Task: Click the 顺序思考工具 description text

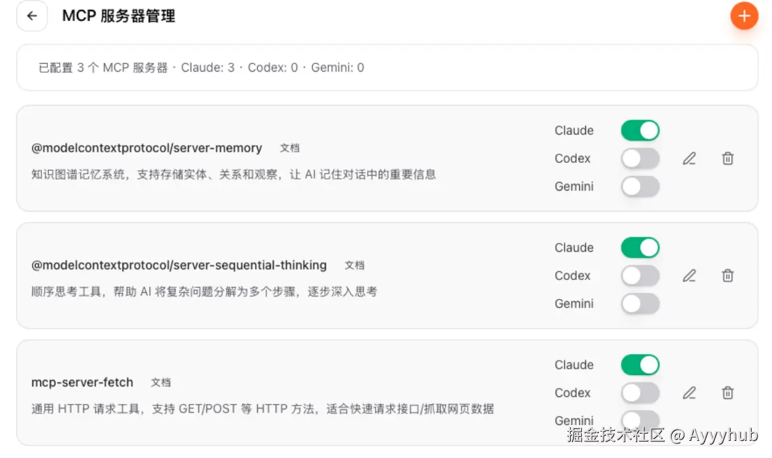Action: pyautogui.click(x=205, y=292)
